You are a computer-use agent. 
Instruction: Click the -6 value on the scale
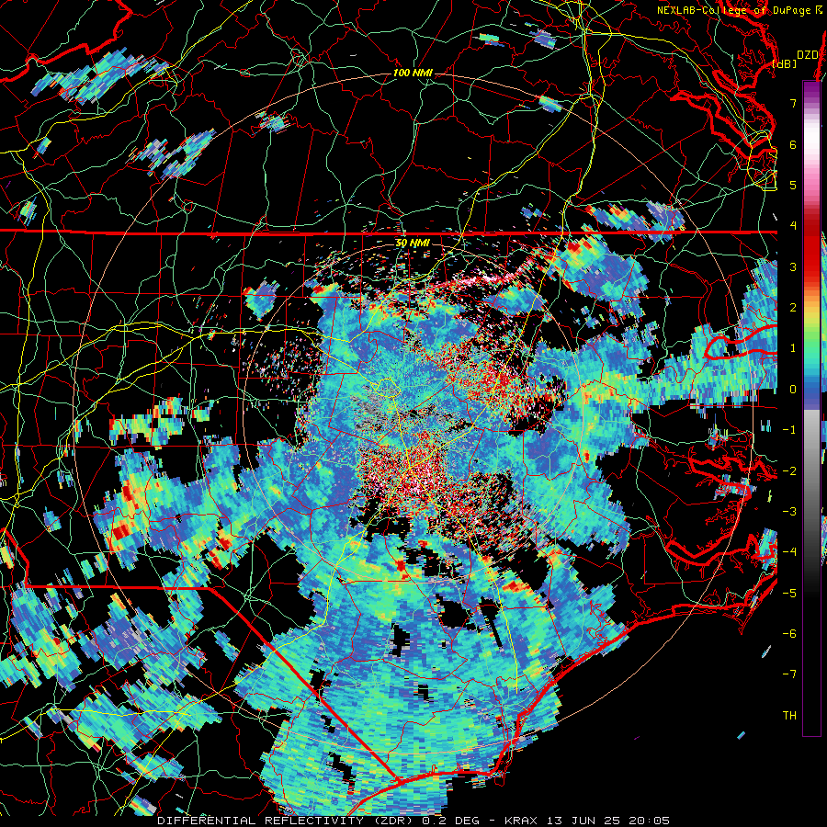789,634
